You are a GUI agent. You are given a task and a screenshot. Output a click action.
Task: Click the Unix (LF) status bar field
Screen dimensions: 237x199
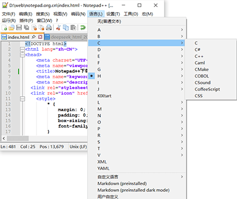click(78, 147)
